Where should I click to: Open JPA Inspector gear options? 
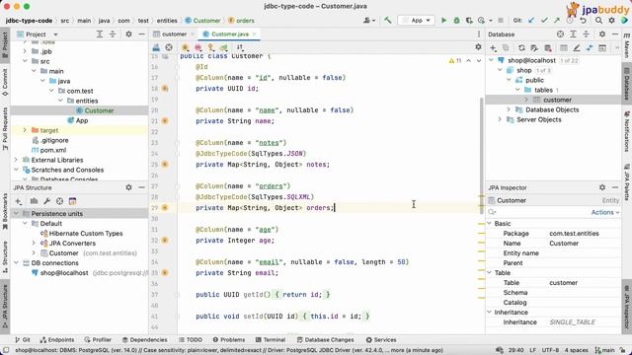coord(601,187)
